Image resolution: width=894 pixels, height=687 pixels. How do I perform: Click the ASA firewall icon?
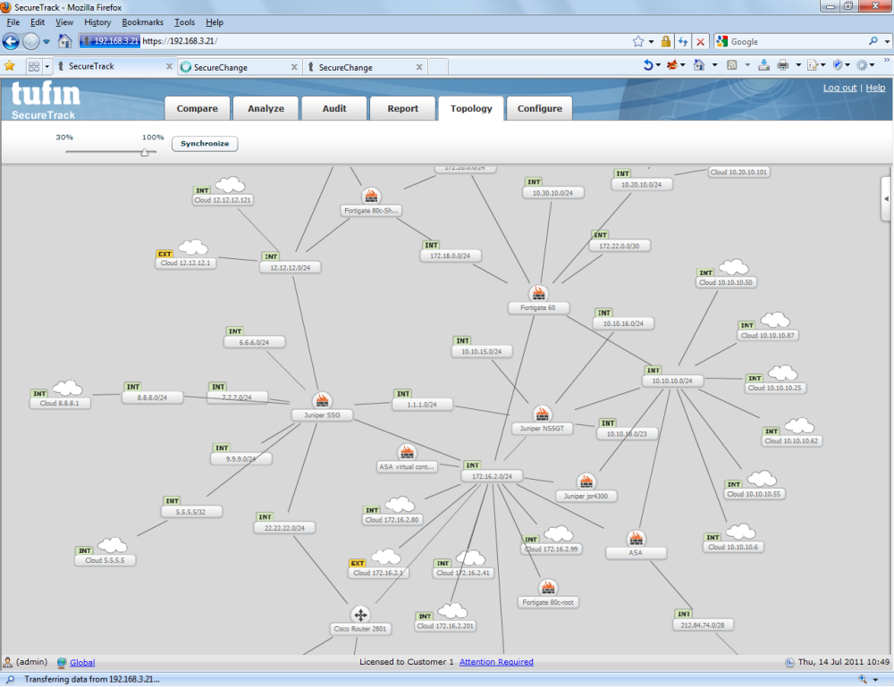[x=636, y=539]
